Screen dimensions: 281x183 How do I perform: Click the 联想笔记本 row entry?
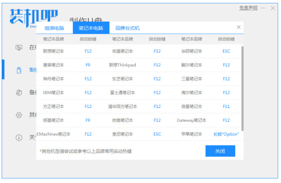(54, 51)
